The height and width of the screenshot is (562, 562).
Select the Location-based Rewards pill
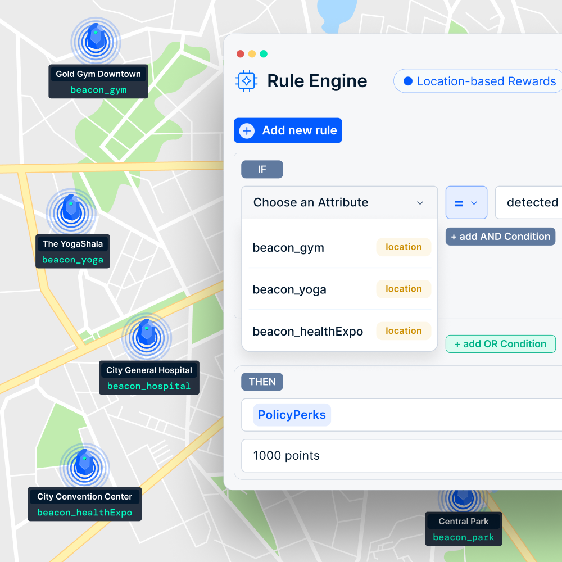pyautogui.click(x=478, y=81)
